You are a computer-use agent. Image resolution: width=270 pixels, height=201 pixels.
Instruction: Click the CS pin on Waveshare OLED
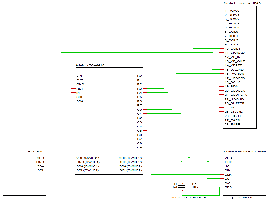227,179
